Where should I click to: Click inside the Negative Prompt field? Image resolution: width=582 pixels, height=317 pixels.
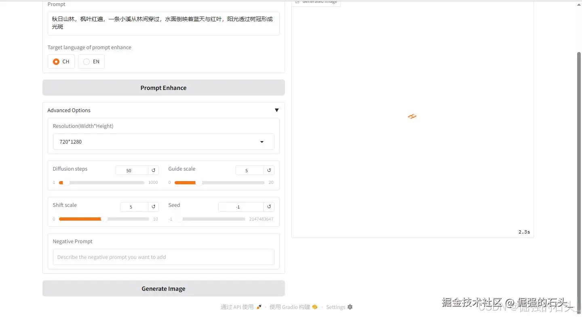(163, 257)
